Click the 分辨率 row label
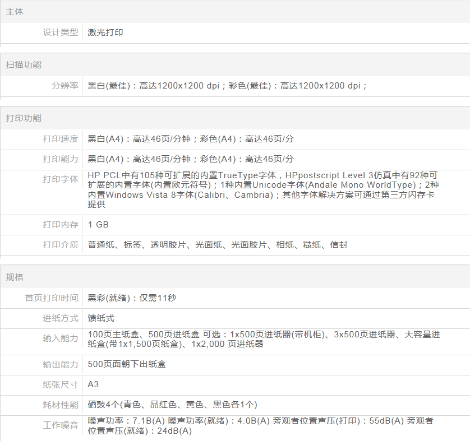This screenshot has height=441, width=470. [x=65, y=86]
